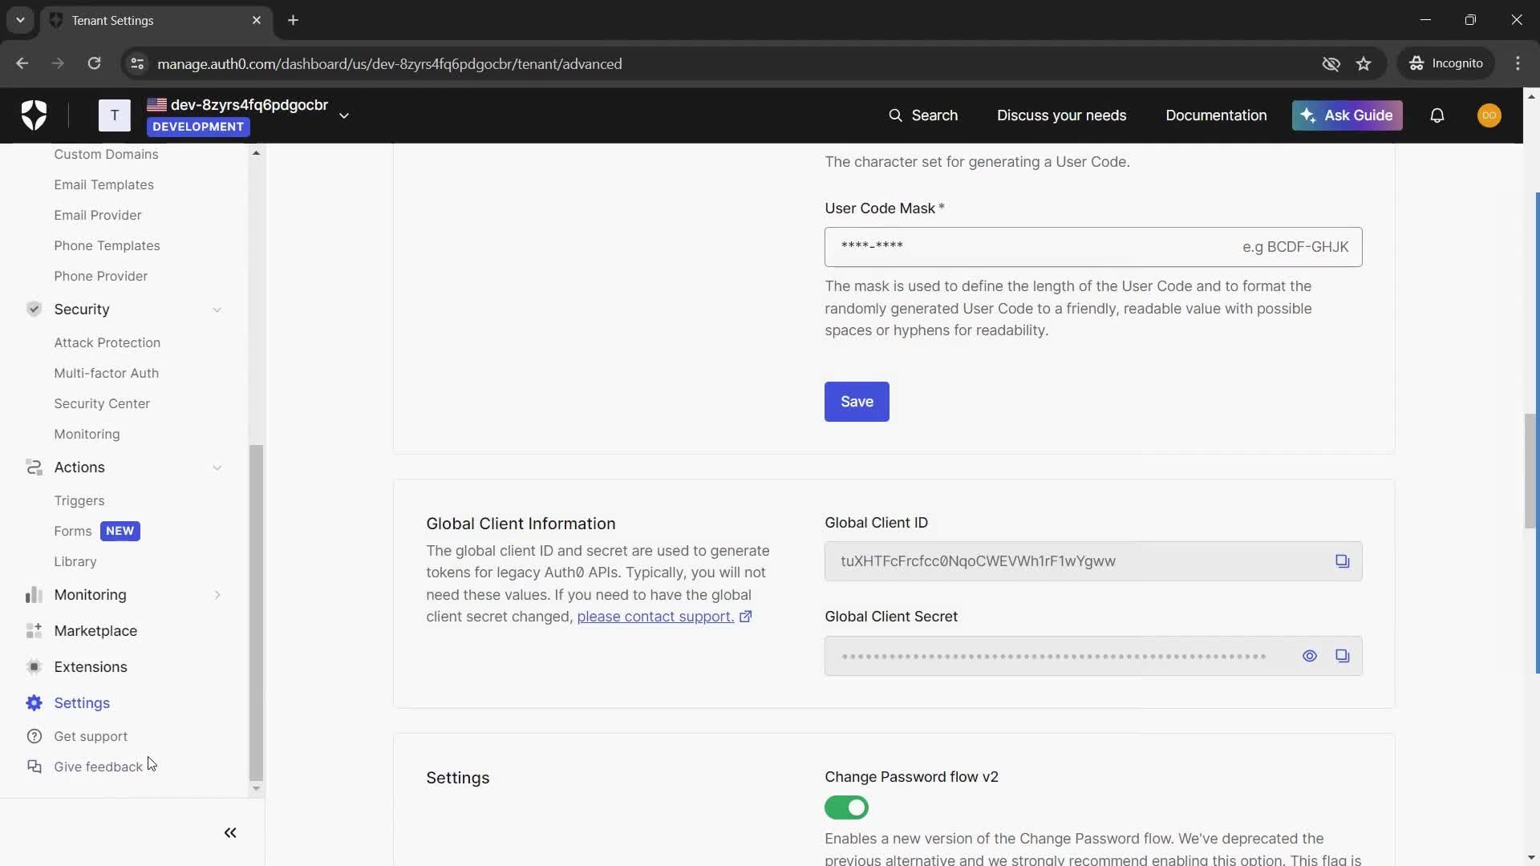Image resolution: width=1540 pixels, height=866 pixels.
Task: Click Give feedback link
Action: tap(98, 767)
